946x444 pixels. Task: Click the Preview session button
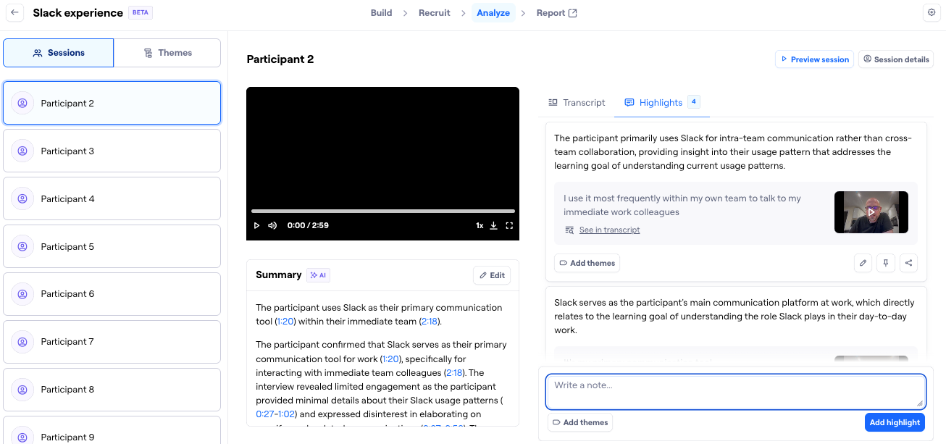(x=814, y=59)
